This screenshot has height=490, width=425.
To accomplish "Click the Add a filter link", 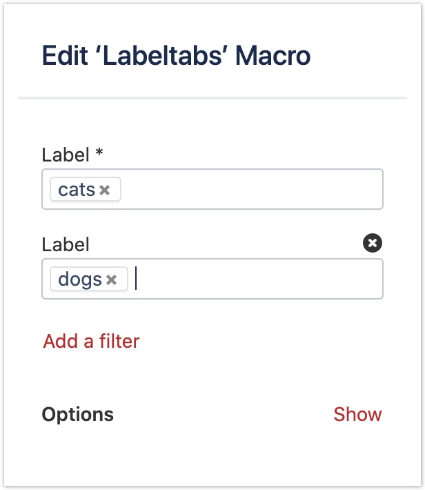I will point(91,341).
